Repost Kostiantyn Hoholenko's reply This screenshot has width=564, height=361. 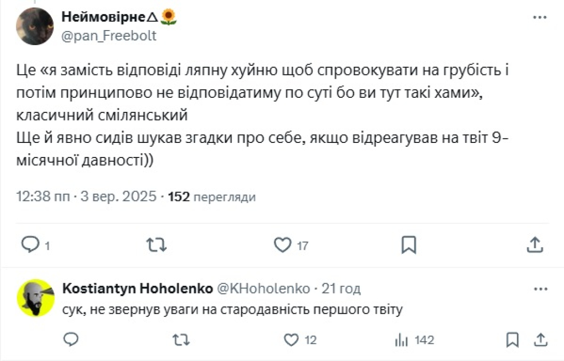coord(180,339)
